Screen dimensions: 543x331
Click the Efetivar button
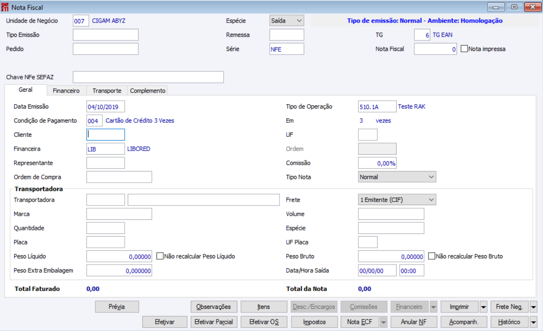[165, 322]
